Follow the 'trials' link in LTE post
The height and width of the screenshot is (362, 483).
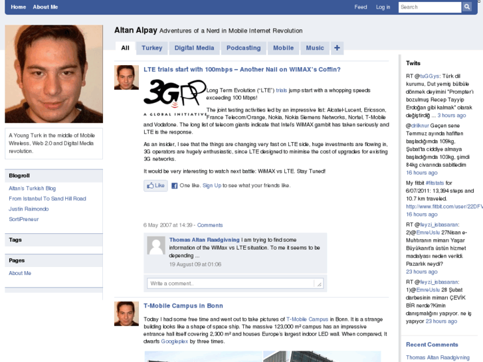[281, 90]
